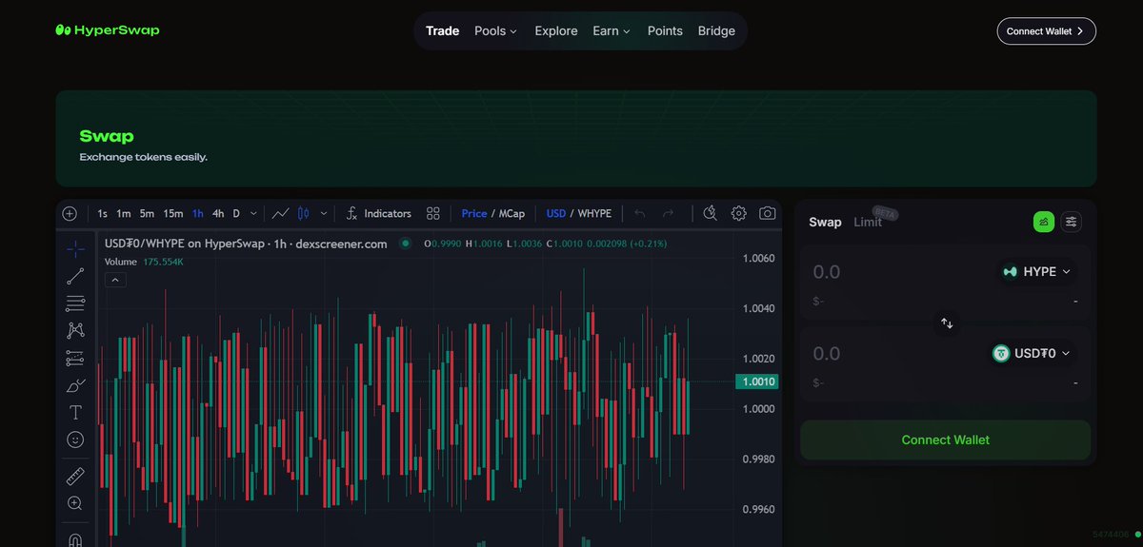Screen dimensions: 1143x547
Task: Click the USD₮0/WHYPE on HyperSwap chart title
Action: coord(246,244)
